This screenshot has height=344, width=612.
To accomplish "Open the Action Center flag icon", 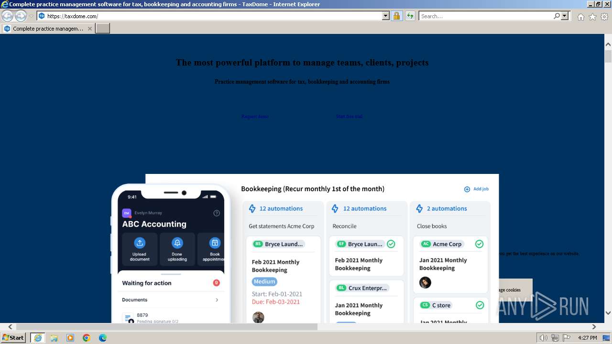I will click(x=567, y=338).
